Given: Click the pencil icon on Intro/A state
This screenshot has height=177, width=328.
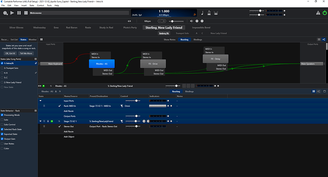Looking at the screenshot, I should coord(36,63).
